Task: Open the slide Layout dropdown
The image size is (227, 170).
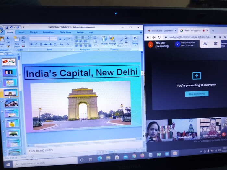Action: point(23,38)
